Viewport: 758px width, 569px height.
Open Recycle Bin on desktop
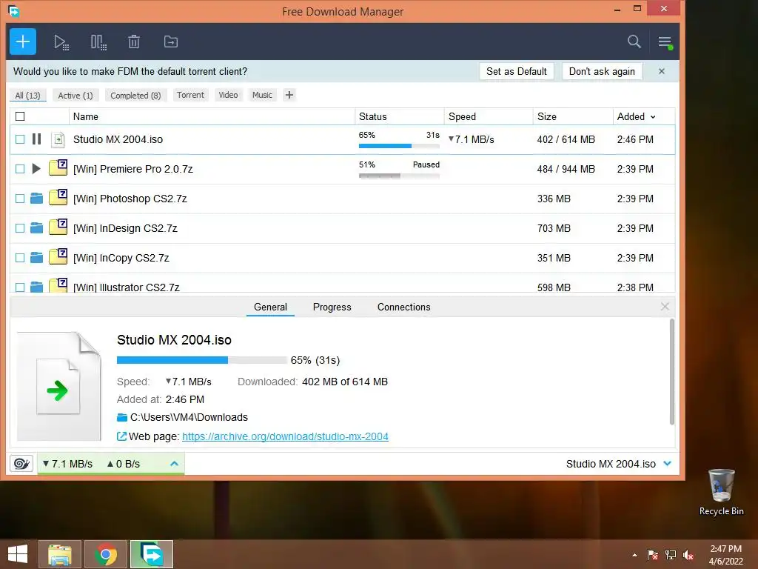(x=721, y=492)
